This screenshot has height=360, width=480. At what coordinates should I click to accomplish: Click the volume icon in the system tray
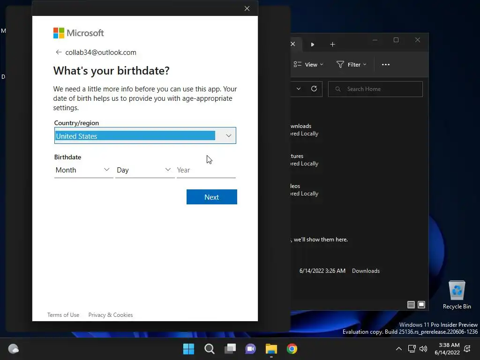(x=423, y=349)
